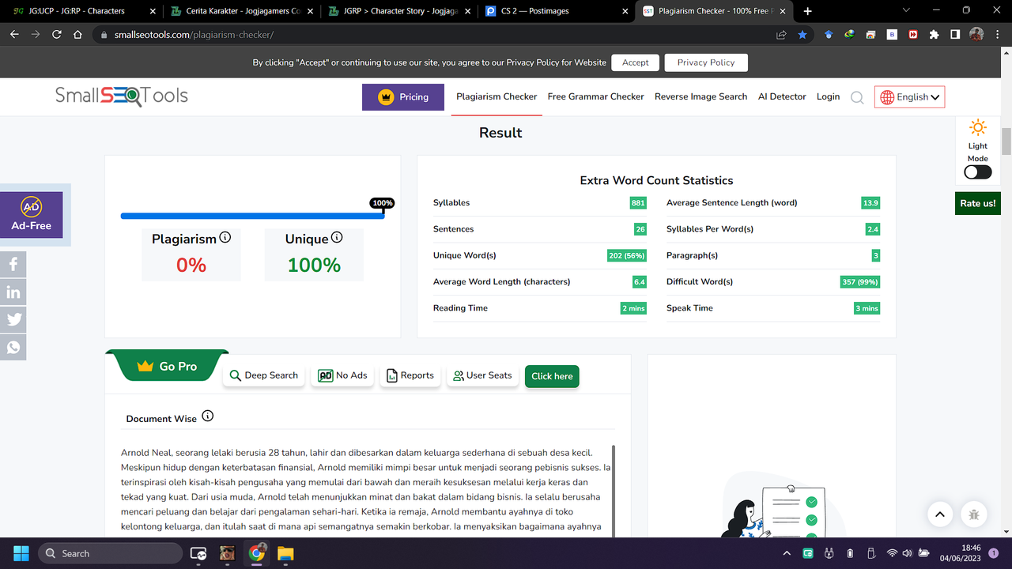1012x569 pixels.
Task: Click the green Click here button
Action: [x=552, y=376]
